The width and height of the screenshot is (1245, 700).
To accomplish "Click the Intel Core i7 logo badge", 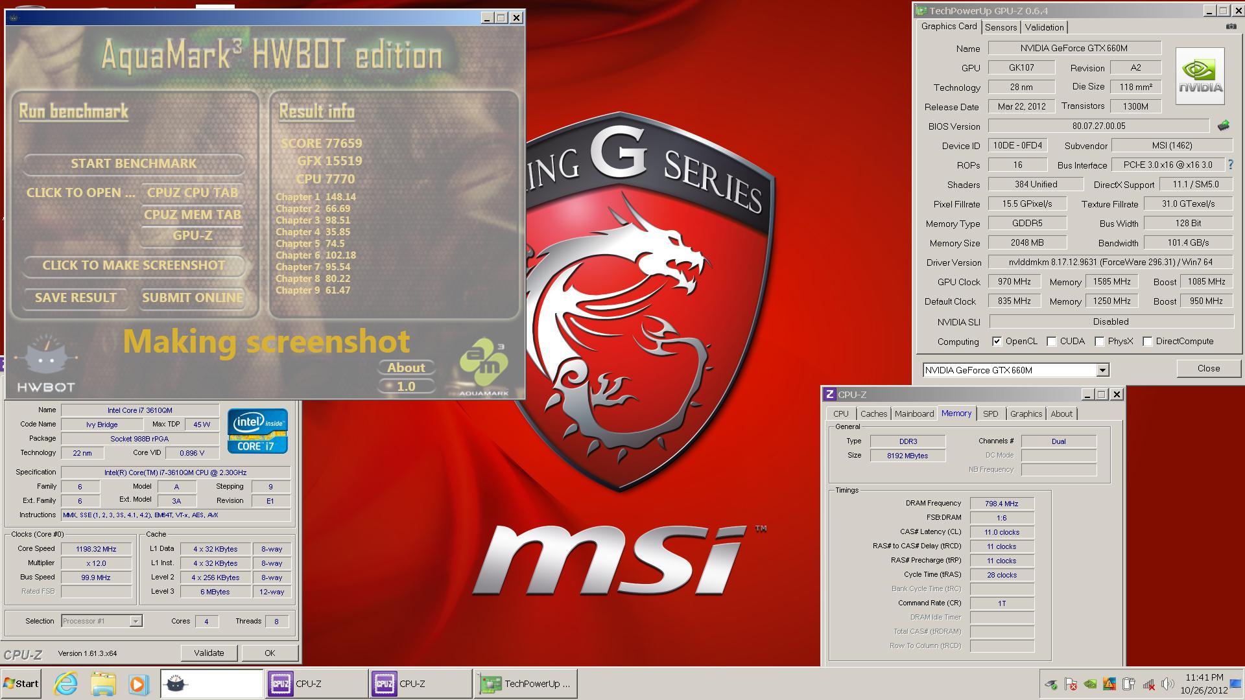I will click(x=257, y=431).
